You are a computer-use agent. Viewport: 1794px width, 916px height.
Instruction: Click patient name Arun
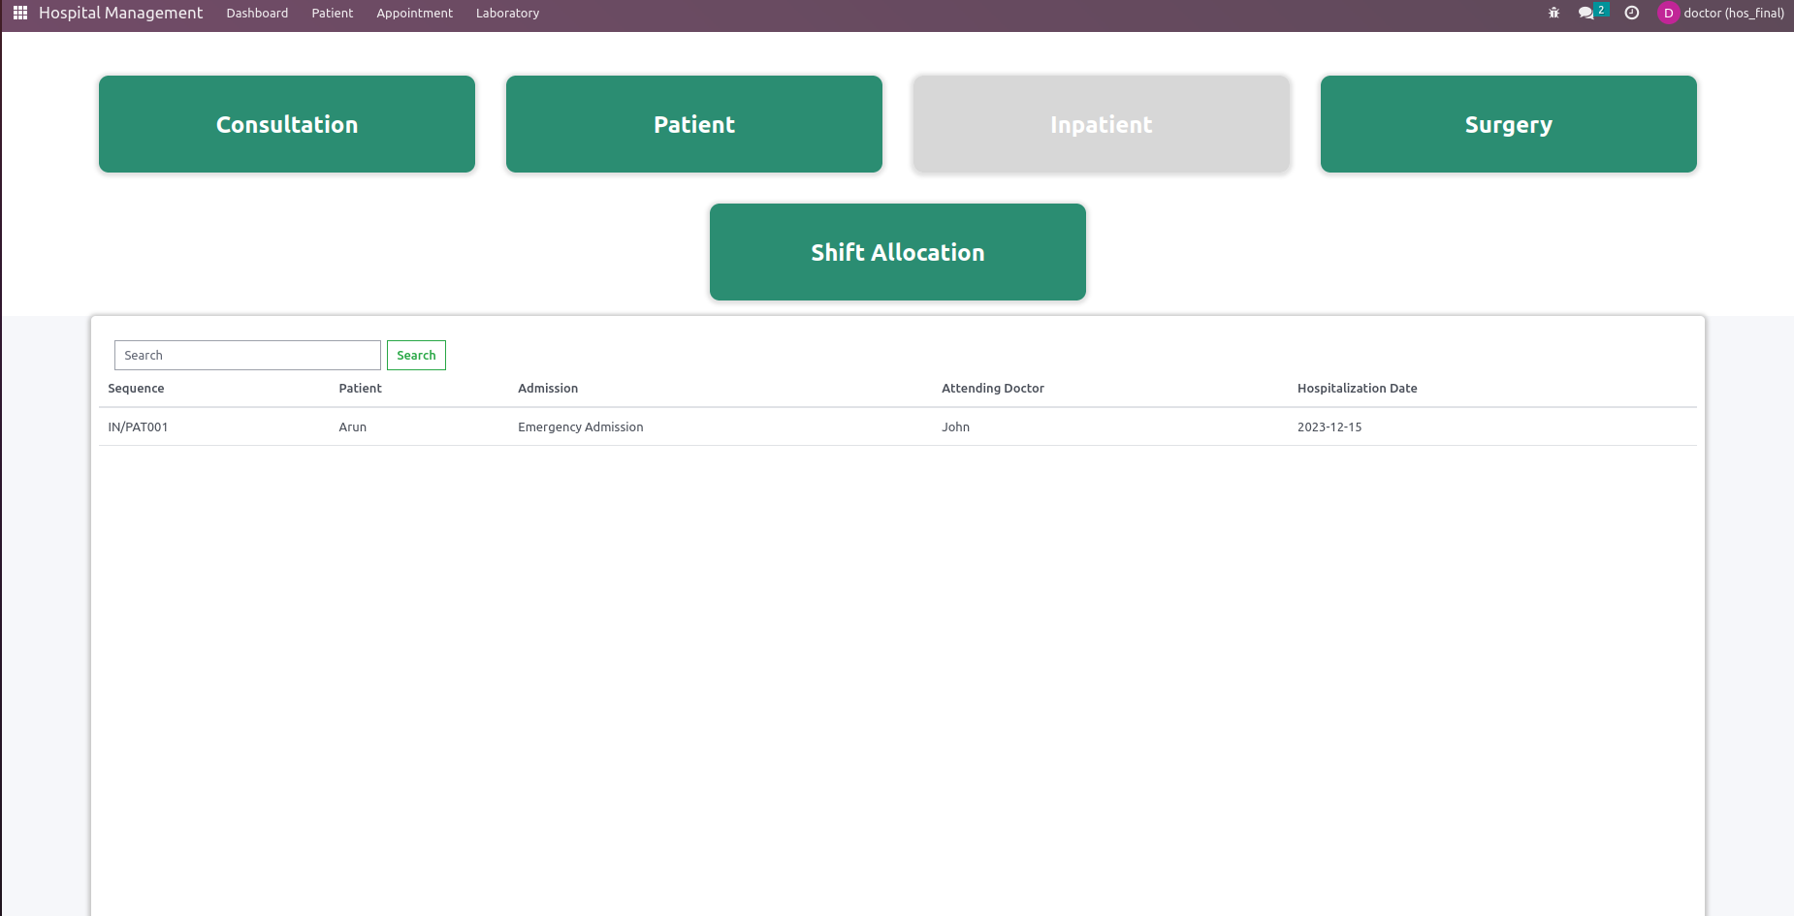(x=352, y=426)
